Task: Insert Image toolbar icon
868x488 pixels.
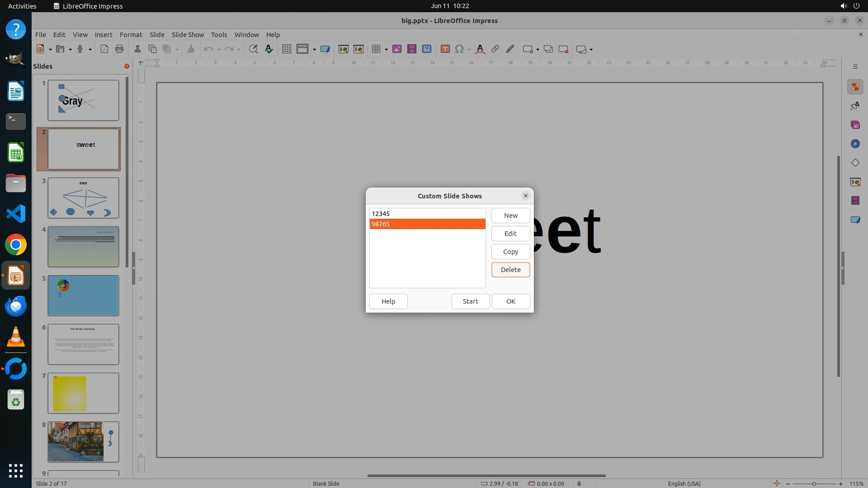Action: [397, 49]
